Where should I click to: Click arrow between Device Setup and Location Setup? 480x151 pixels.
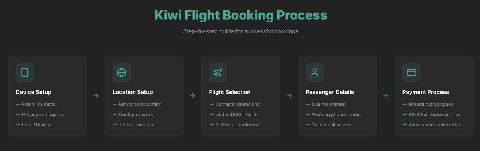96,96
